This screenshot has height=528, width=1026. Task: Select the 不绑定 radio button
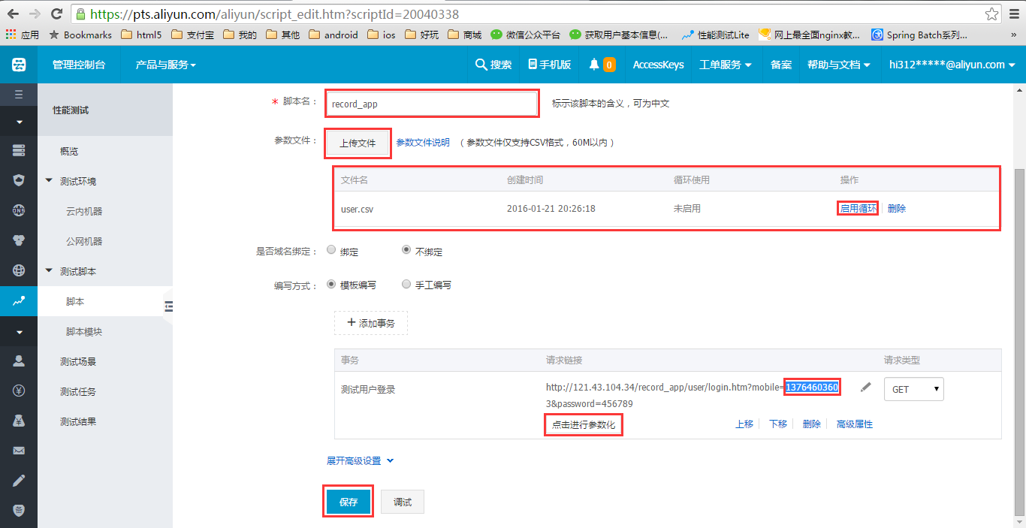[406, 250]
